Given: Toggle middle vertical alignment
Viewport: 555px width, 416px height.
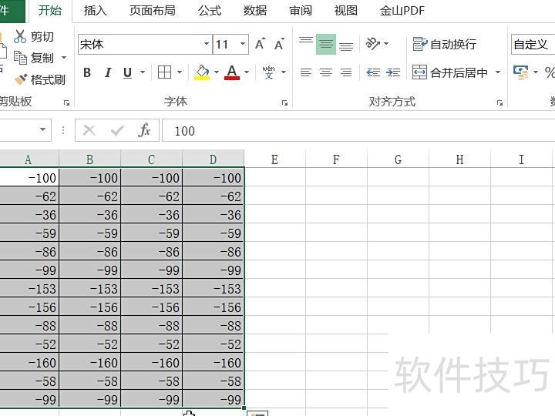Looking at the screenshot, I should pyautogui.click(x=326, y=44).
